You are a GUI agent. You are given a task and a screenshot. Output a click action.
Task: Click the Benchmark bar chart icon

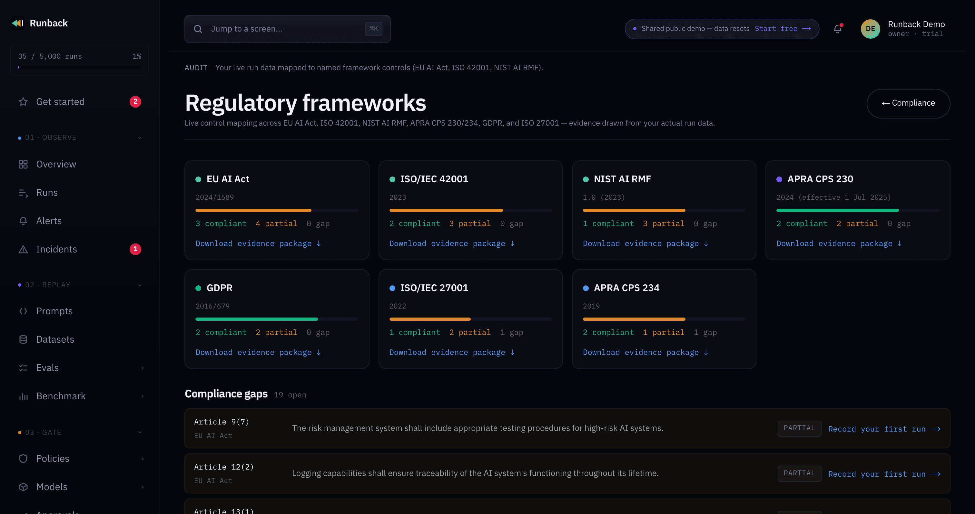(23, 396)
